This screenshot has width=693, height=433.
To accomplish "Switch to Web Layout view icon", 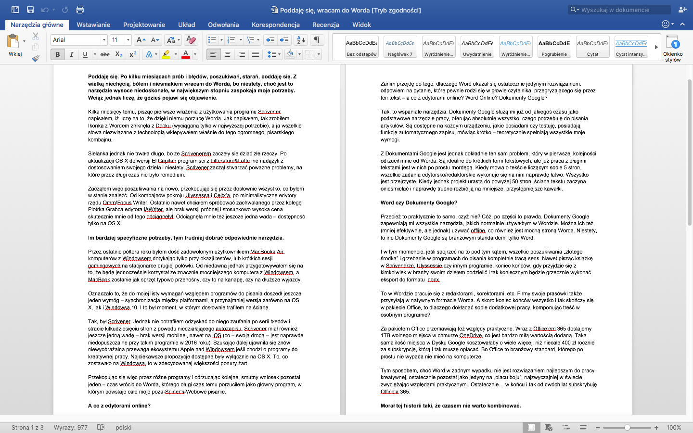I will [x=548, y=427].
